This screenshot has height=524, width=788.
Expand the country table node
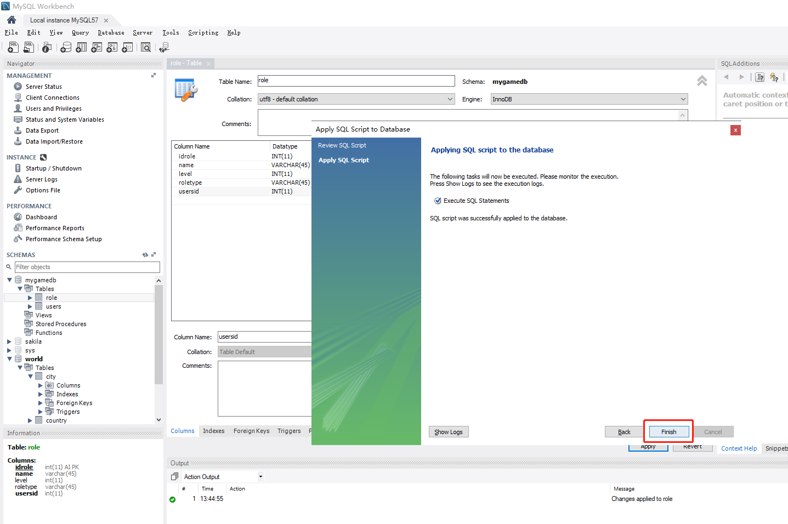[x=30, y=420]
